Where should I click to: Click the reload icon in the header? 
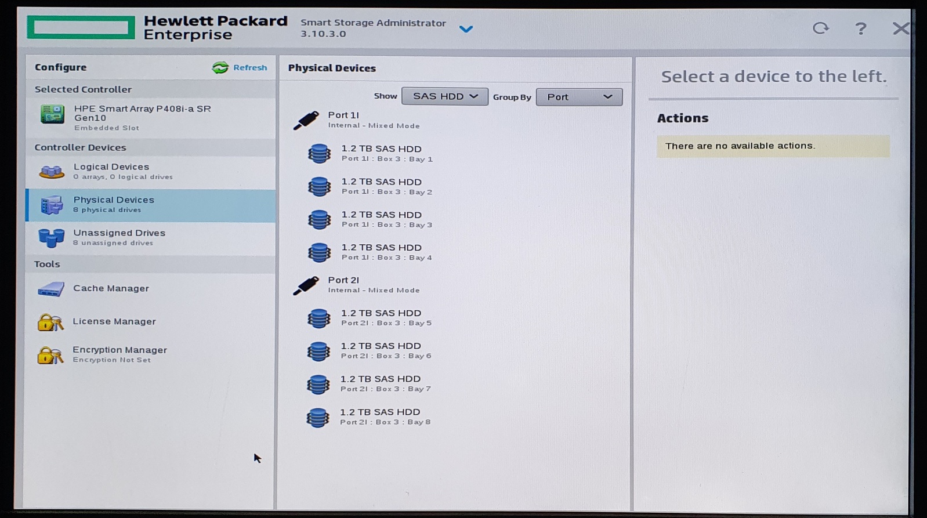pos(820,28)
